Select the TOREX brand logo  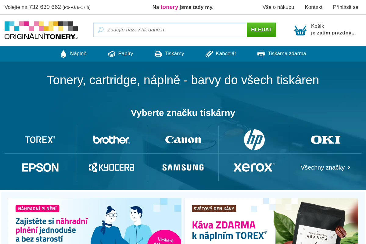[40, 140]
